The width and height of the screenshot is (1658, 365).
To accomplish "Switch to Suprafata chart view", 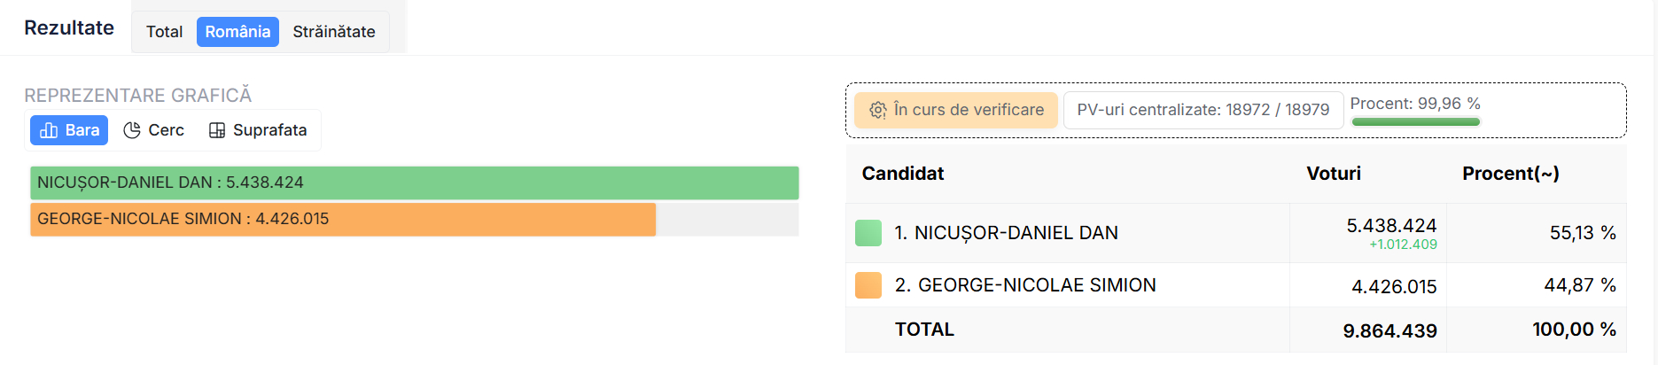I will pyautogui.click(x=269, y=130).
